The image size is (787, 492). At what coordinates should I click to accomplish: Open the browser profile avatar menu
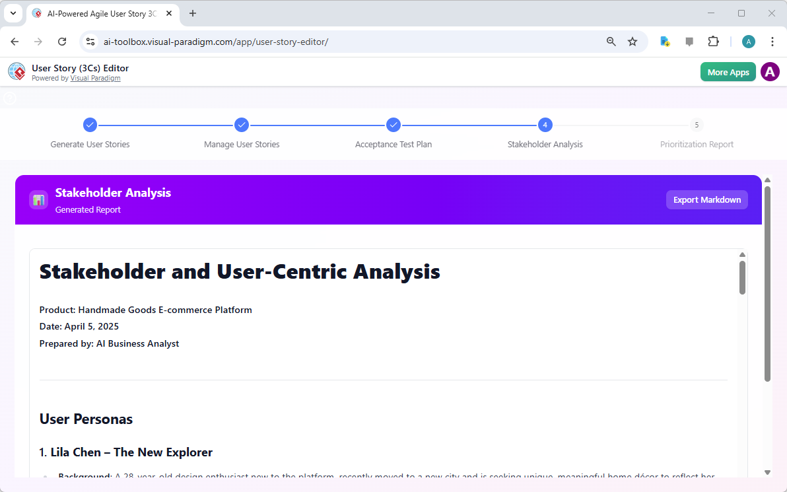pos(748,41)
